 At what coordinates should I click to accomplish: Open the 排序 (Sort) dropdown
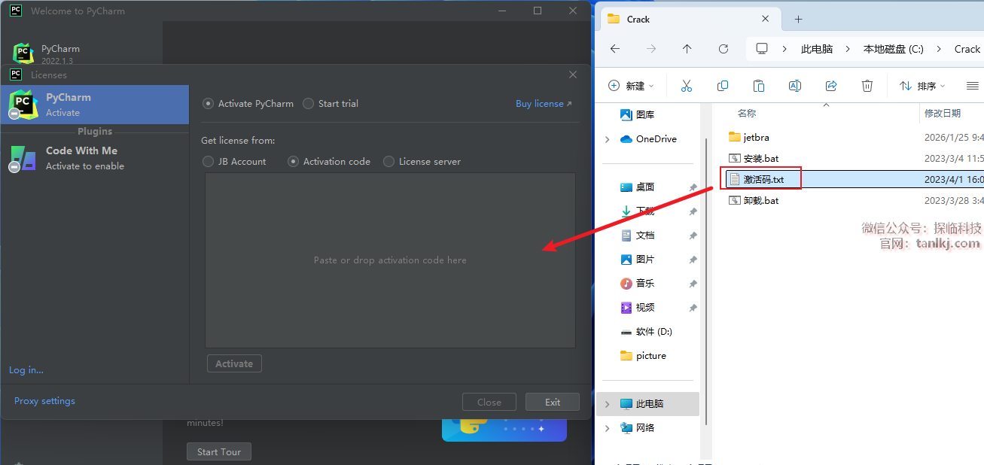click(922, 86)
